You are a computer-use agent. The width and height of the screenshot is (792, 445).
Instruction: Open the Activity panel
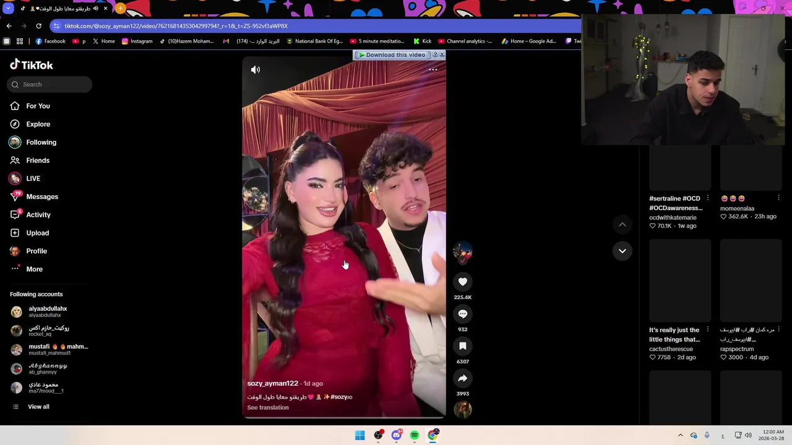coord(38,215)
